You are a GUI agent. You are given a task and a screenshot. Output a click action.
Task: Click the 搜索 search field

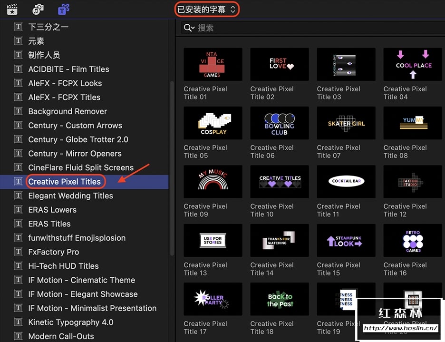pos(313,28)
